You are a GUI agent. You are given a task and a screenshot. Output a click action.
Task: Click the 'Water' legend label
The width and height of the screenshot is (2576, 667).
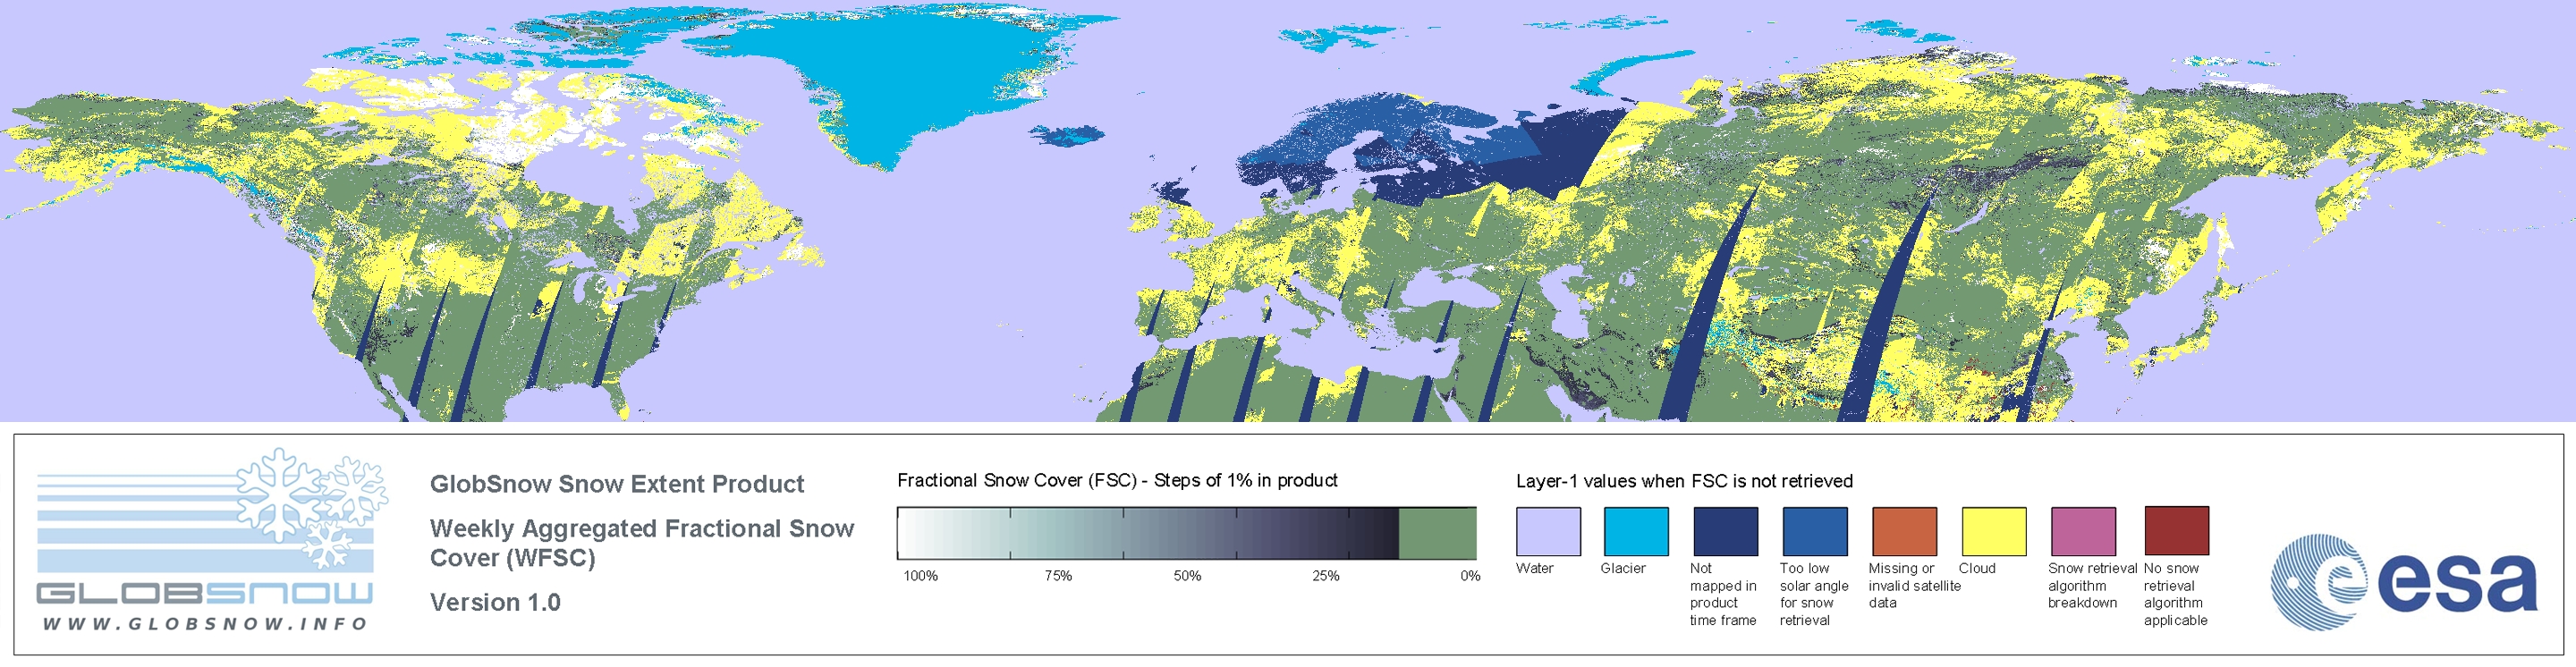pos(1535,568)
